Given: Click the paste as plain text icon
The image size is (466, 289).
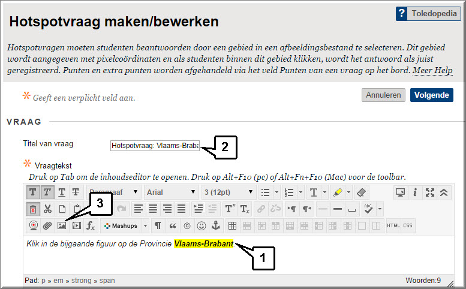Looking at the screenshot, I should click(33, 209).
